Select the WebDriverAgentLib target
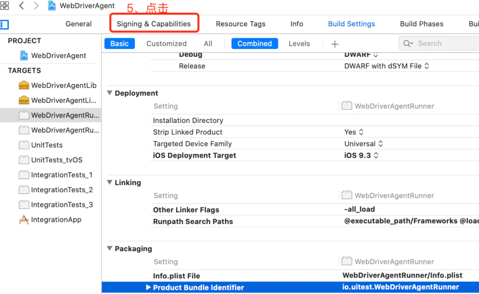This screenshot has width=479, height=294. 64,85
